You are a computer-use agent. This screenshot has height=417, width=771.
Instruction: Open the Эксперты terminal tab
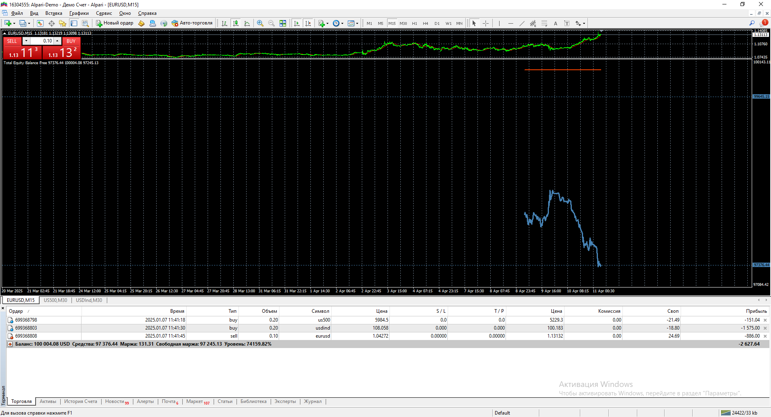pos(285,401)
